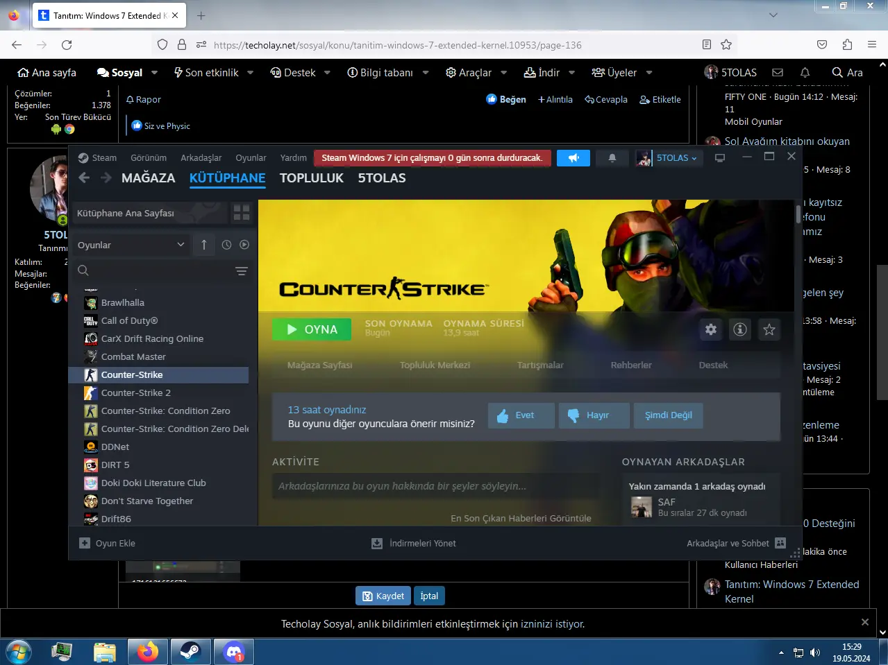Open the Görünüm menu

tap(149, 158)
